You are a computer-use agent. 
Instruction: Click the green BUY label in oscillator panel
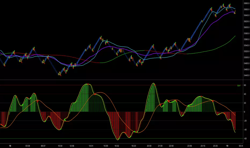click(239, 85)
